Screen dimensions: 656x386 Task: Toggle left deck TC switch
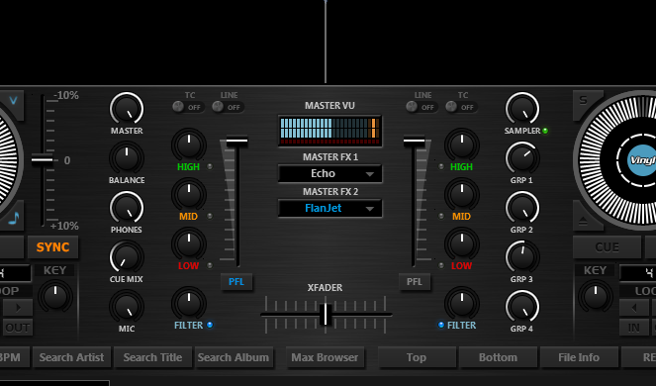click(188, 107)
